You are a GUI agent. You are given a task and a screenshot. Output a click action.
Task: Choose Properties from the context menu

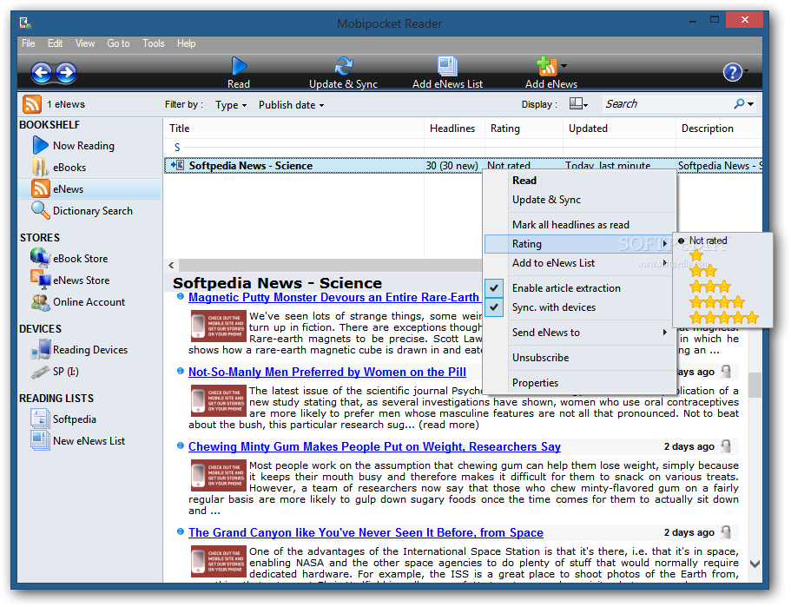(x=579, y=383)
